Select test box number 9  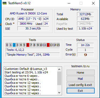38,45
